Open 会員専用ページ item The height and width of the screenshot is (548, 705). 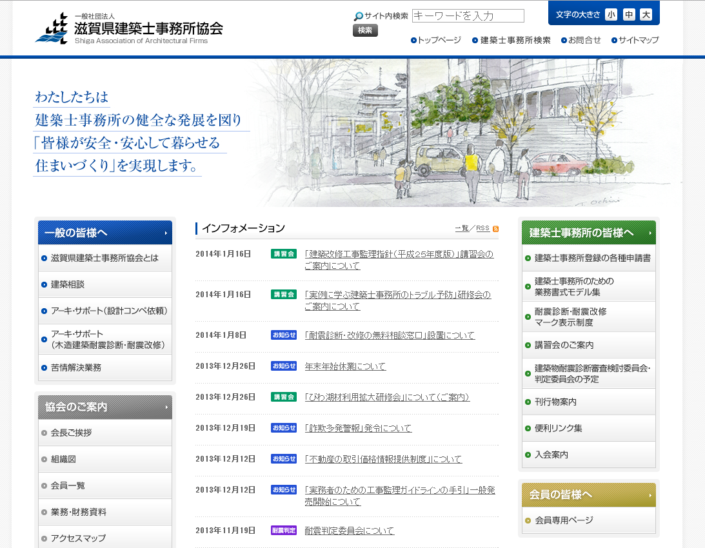pos(588,520)
